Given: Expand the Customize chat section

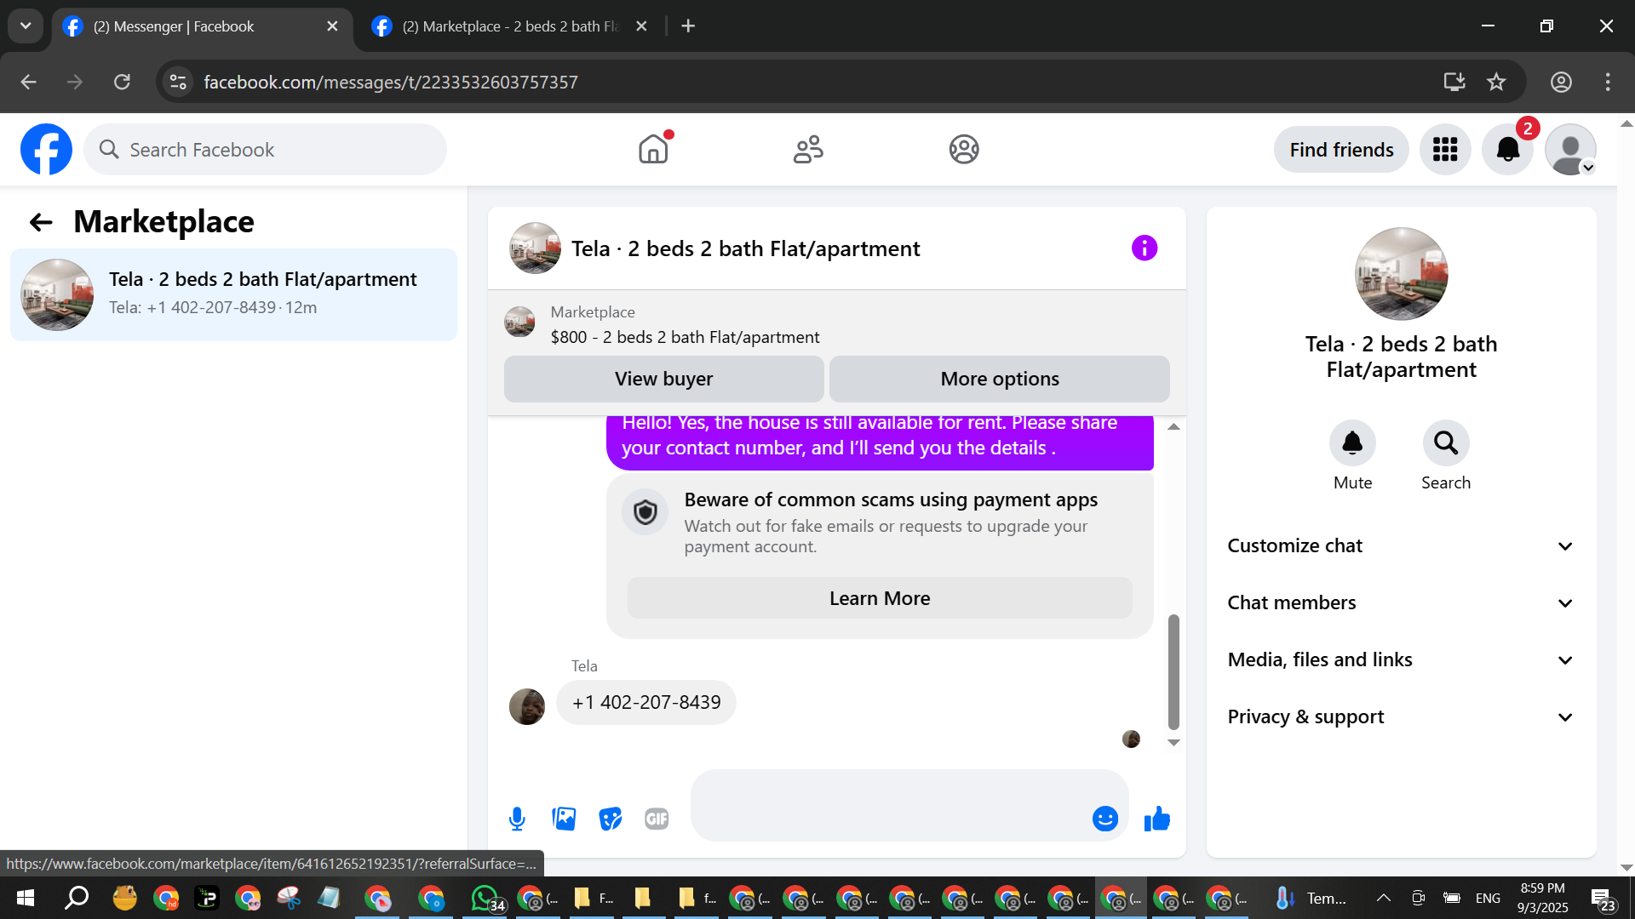Looking at the screenshot, I should coord(1401,545).
